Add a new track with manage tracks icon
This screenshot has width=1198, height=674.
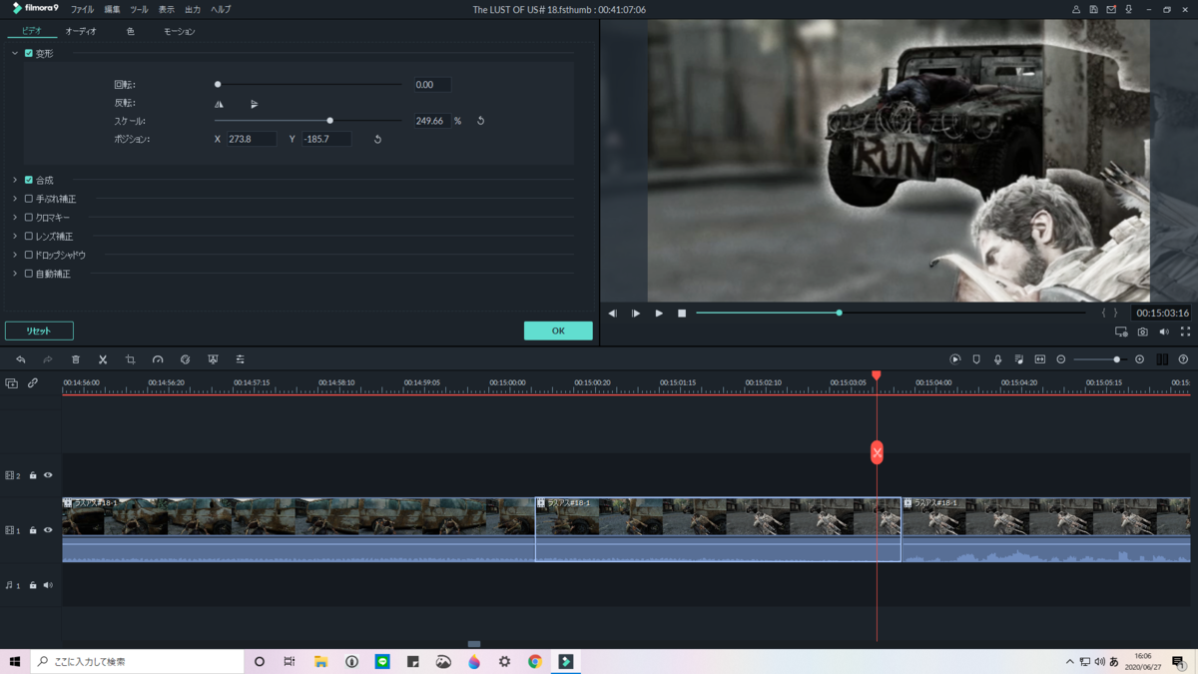pyautogui.click(x=11, y=383)
